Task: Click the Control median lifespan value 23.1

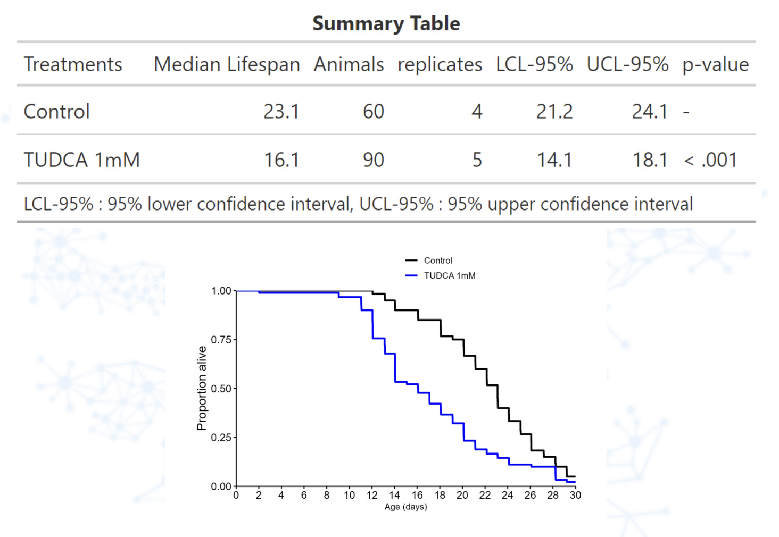Action: pyautogui.click(x=281, y=112)
